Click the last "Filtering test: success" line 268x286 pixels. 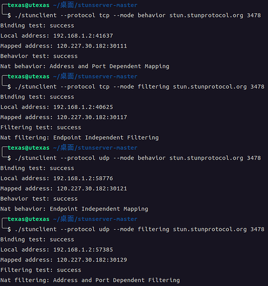tap(41, 270)
